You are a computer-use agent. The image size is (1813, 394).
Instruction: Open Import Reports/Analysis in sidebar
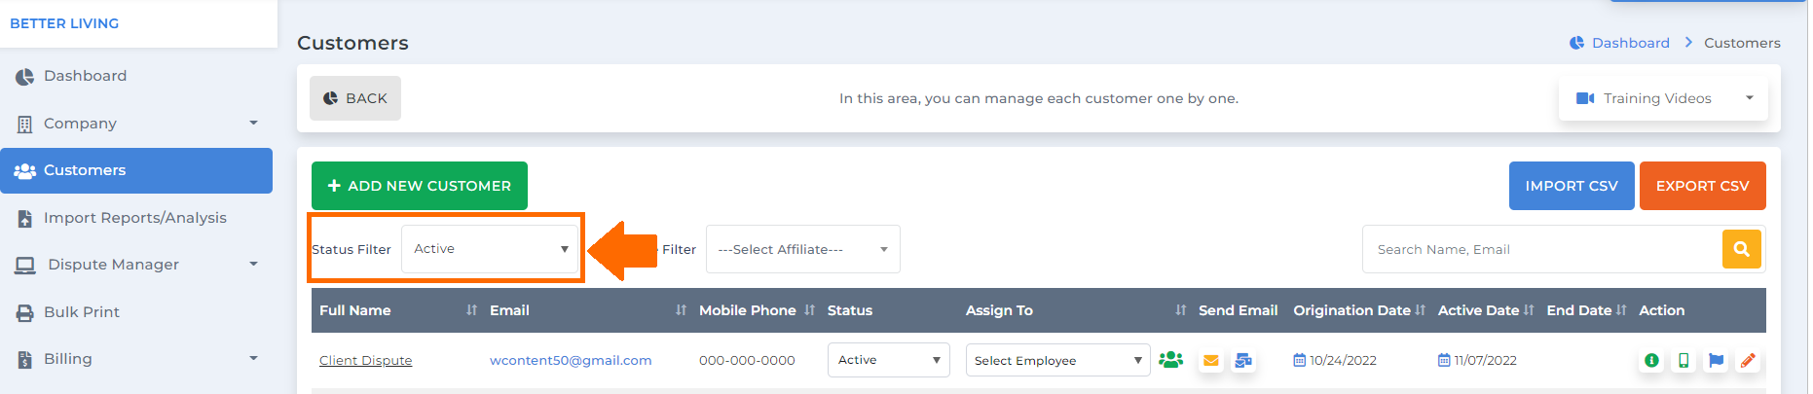(136, 218)
